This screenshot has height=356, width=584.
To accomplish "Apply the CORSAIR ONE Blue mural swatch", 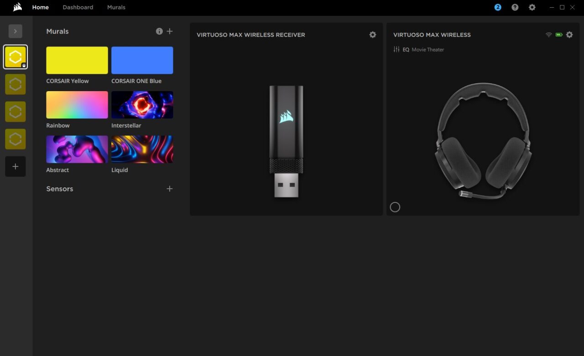I will pos(142,60).
